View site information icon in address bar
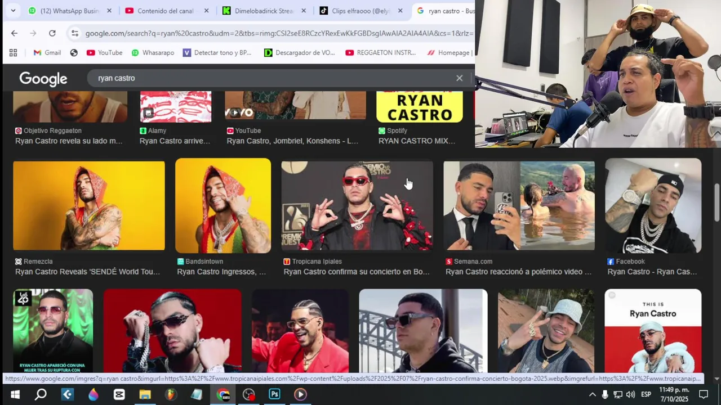The height and width of the screenshot is (405, 721). point(74,33)
